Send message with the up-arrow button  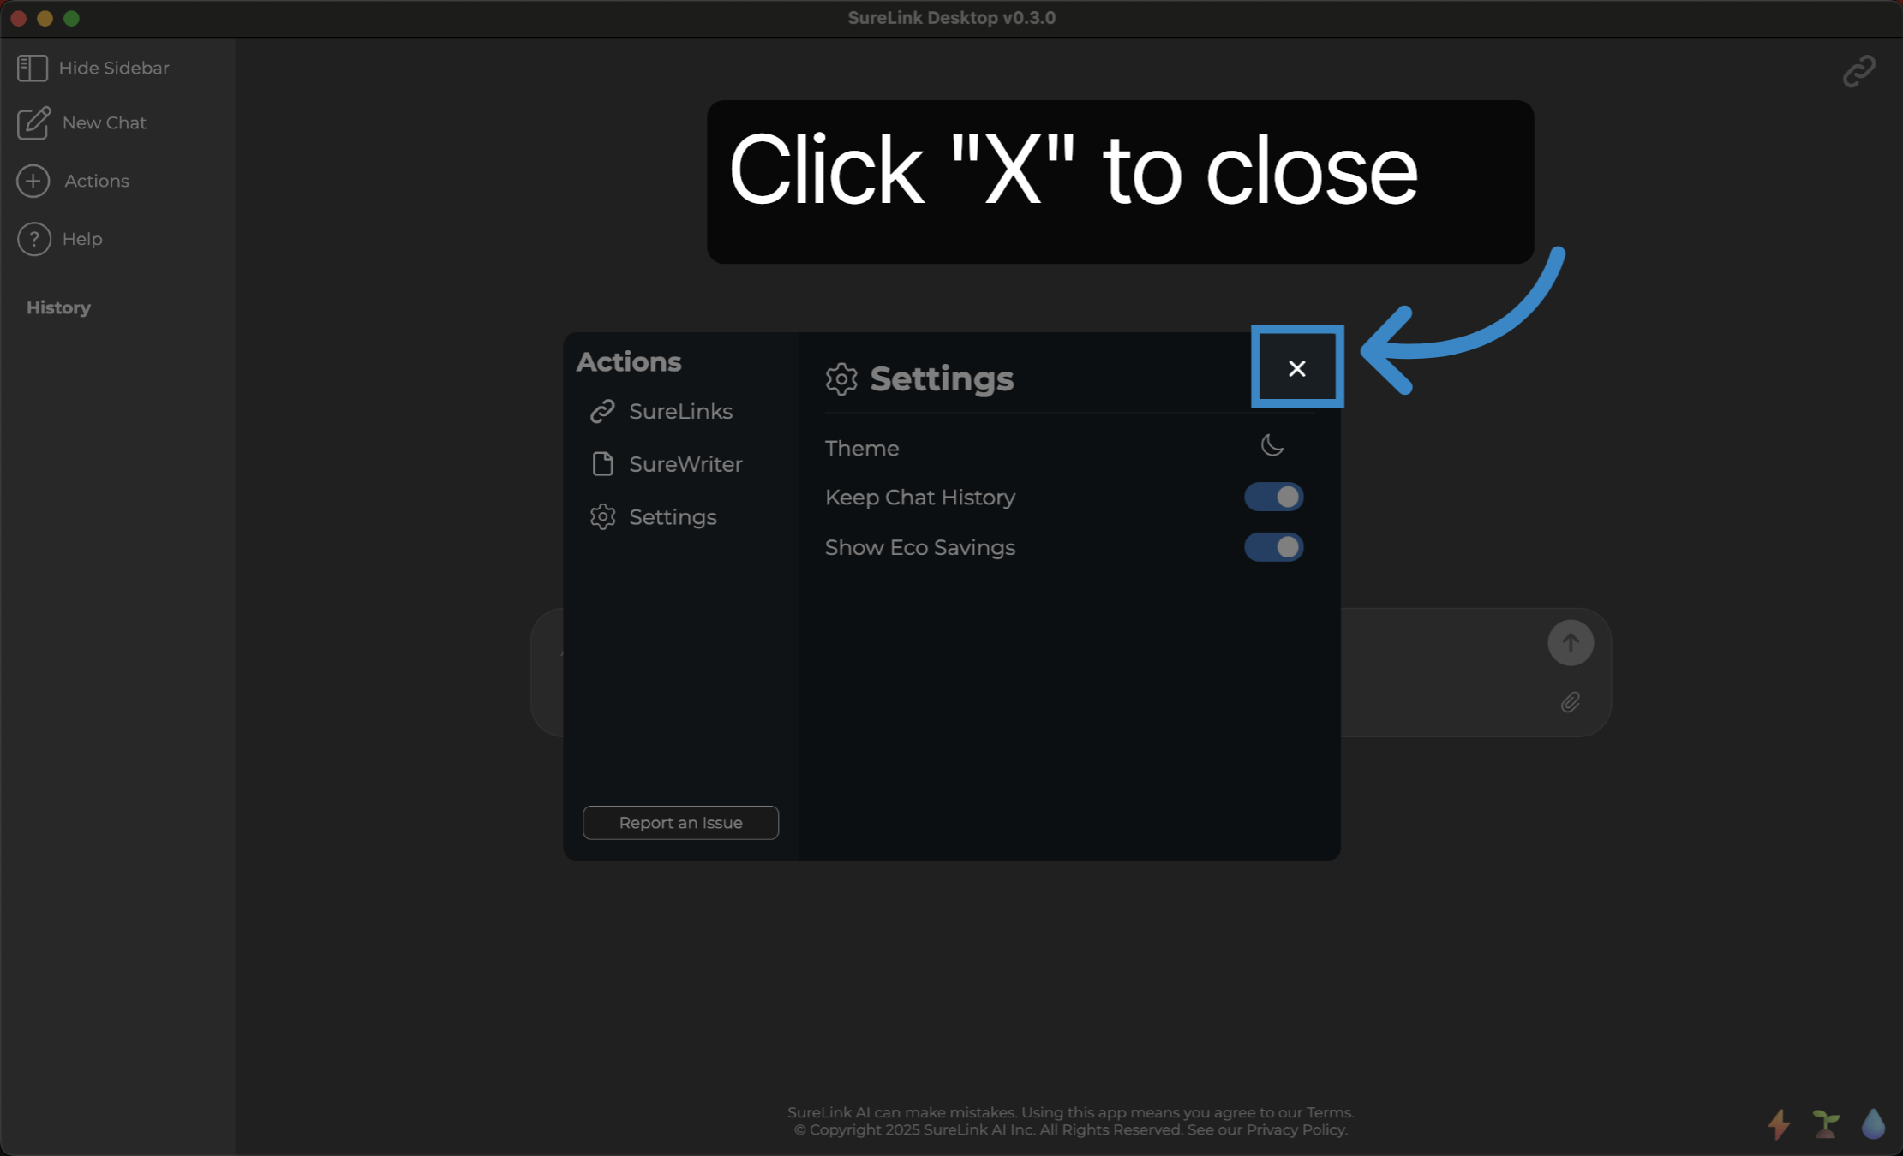pos(1571,642)
